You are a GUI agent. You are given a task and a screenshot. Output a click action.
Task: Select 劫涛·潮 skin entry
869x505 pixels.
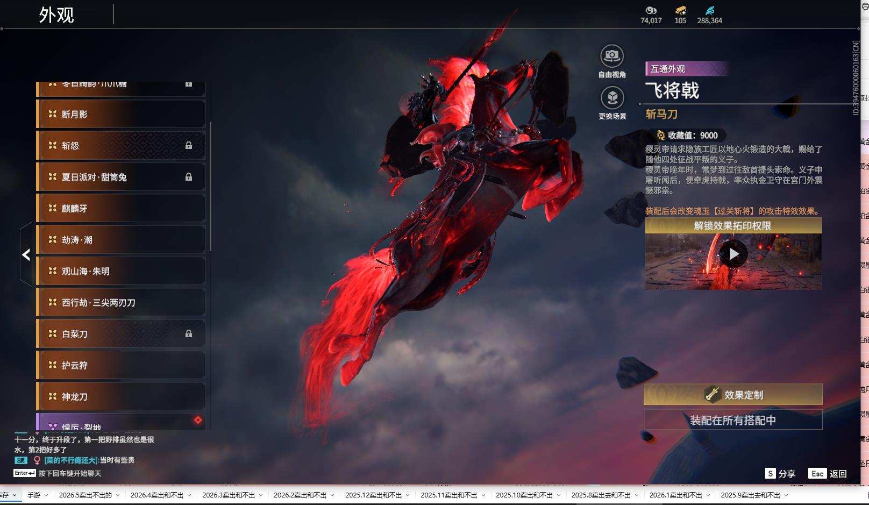(x=121, y=240)
